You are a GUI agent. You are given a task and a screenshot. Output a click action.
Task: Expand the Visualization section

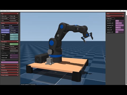click(10, 73)
